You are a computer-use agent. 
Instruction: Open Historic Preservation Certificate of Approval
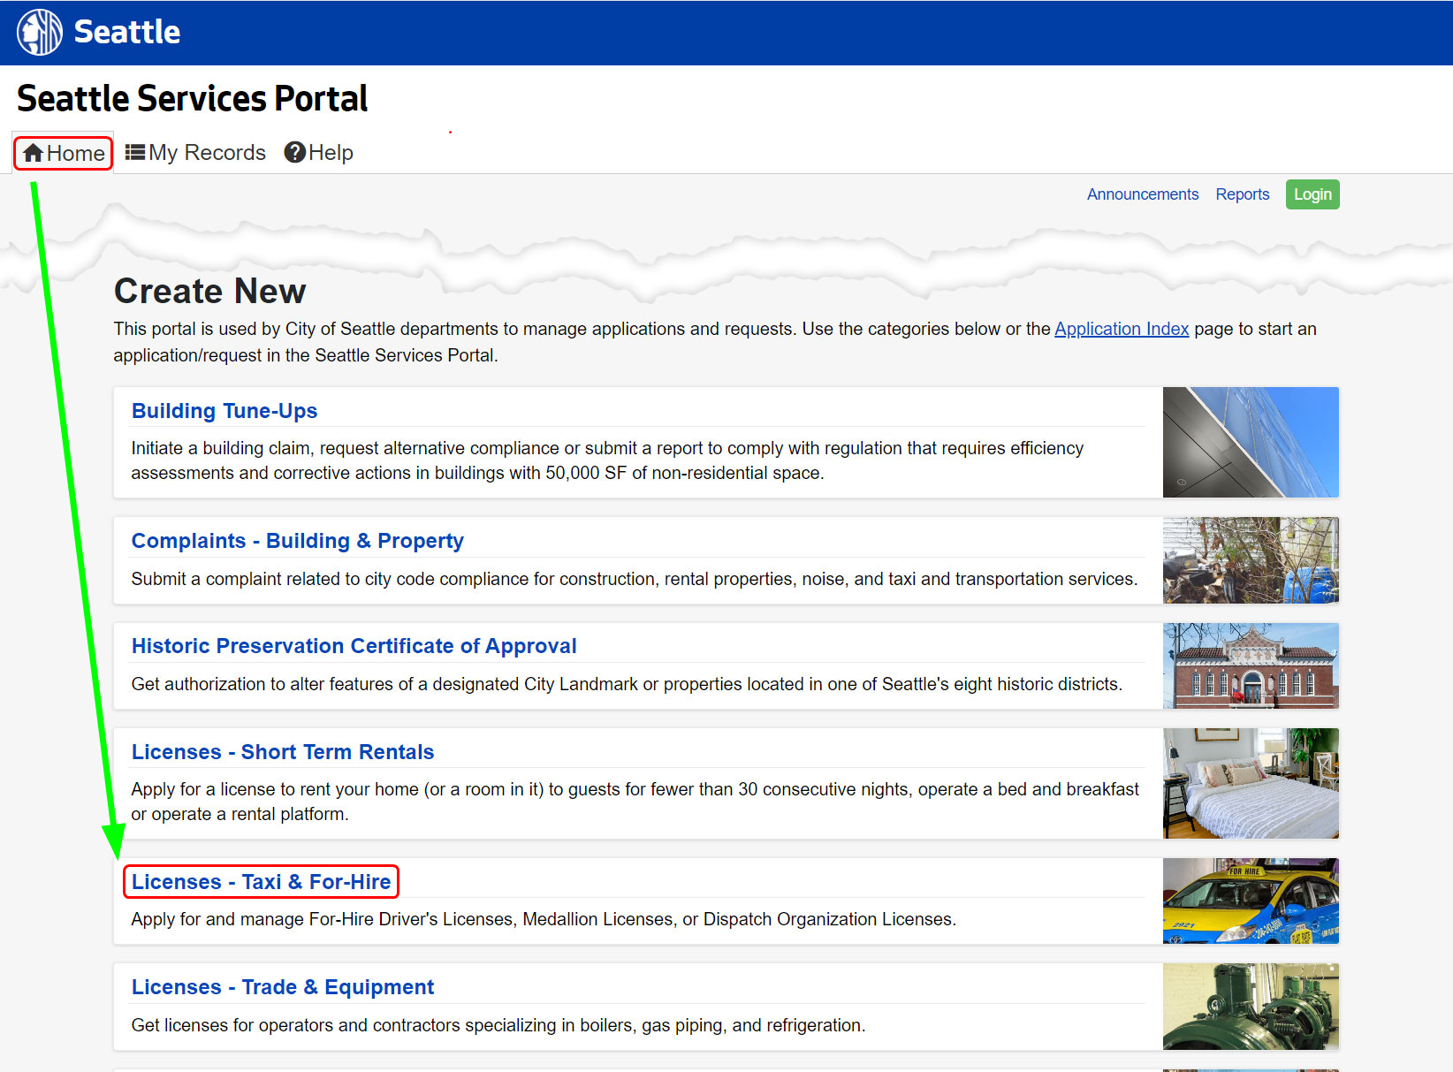tap(354, 646)
